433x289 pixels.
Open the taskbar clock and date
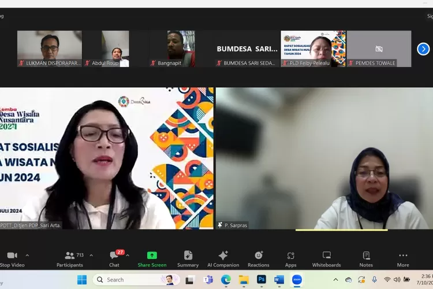click(425, 280)
